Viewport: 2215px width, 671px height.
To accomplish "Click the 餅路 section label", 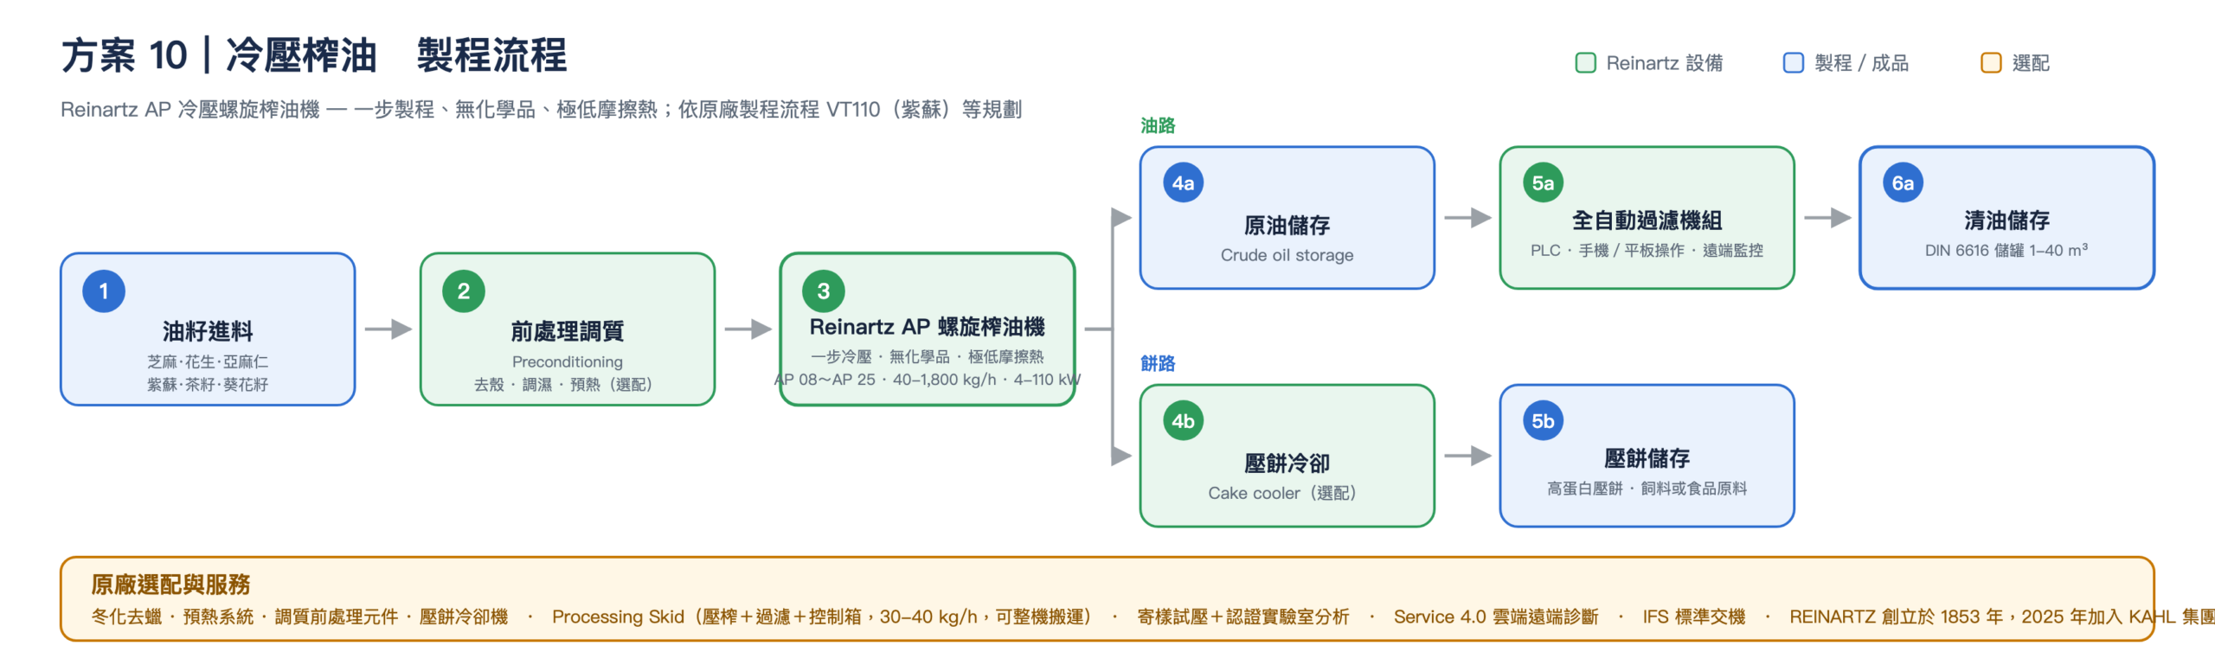I will pyautogui.click(x=1158, y=363).
